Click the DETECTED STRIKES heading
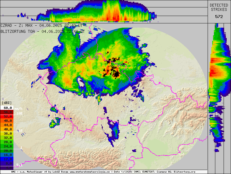The image size is (231, 174). coord(219,7)
